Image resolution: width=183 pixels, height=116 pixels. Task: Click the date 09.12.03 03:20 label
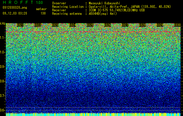15,13
